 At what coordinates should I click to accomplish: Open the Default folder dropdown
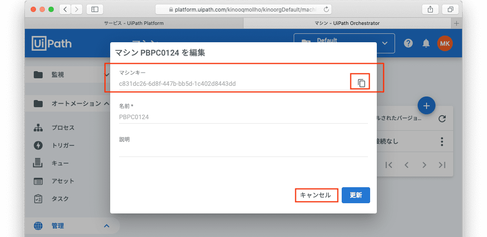tap(344, 43)
